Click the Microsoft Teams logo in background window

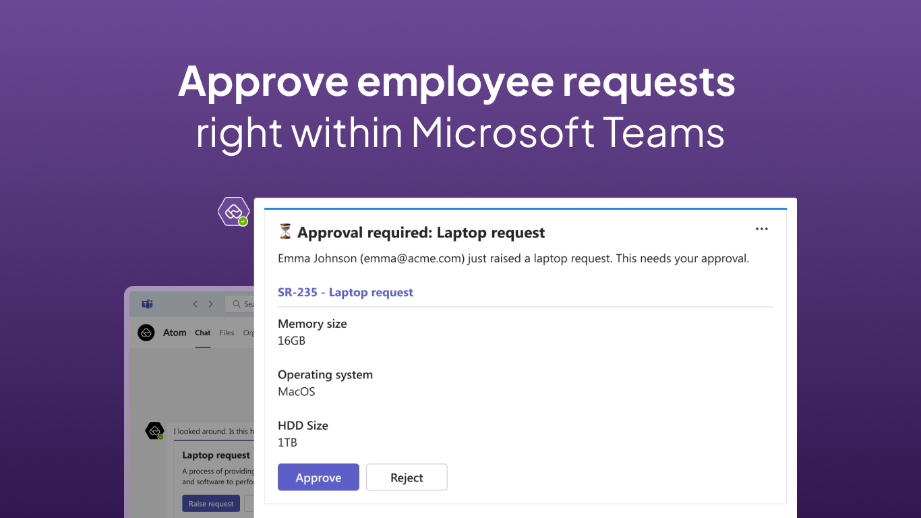click(x=147, y=304)
